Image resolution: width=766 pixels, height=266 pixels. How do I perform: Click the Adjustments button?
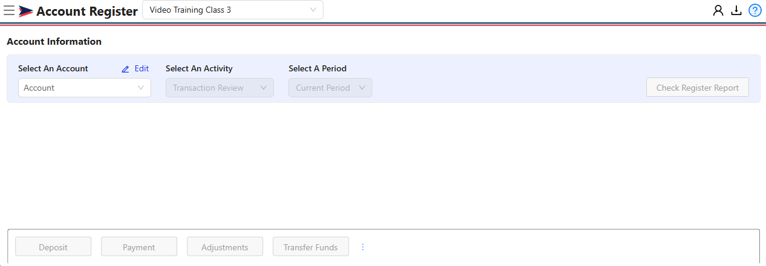pyautogui.click(x=225, y=247)
